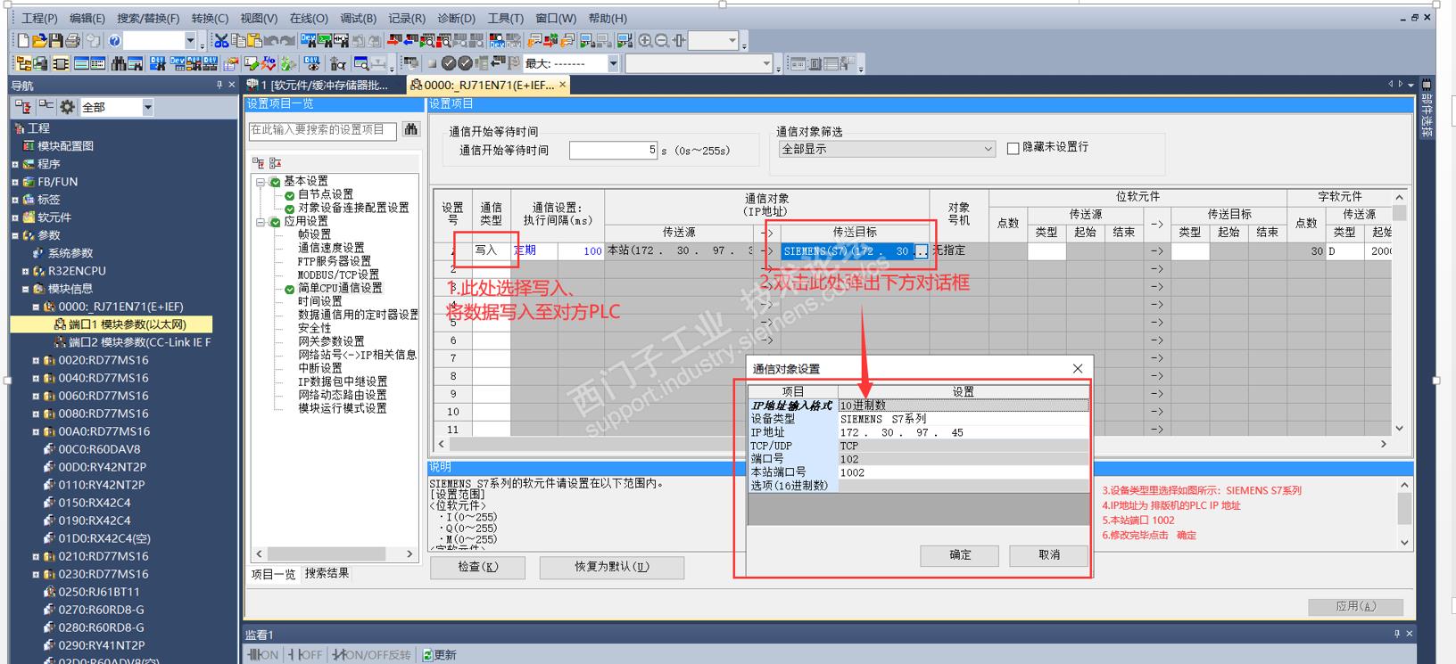Click 确定 in 通信对象设置 dialog
Screen dimensions: 1456x664
(x=960, y=554)
